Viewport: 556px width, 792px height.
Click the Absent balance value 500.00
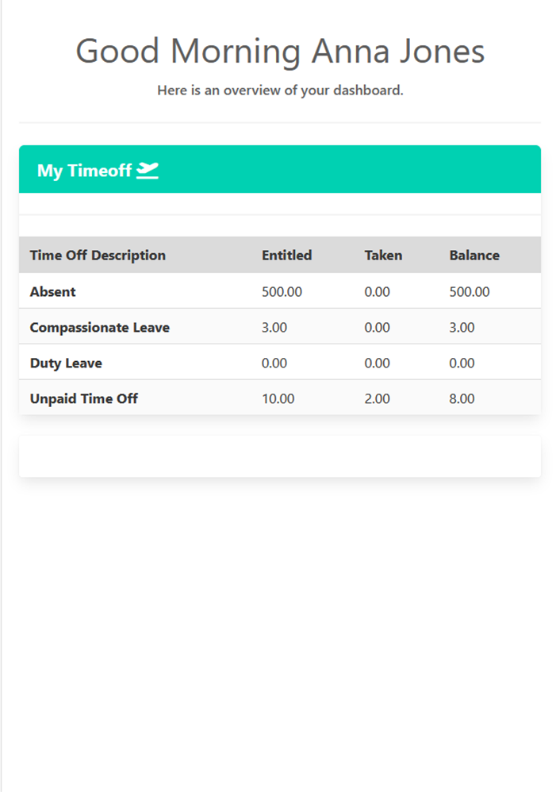tap(470, 291)
